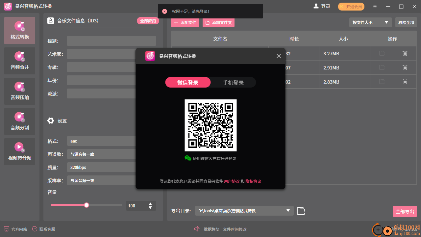Decrease volume with the down stepper arrow
421x237 pixels.
[150, 208]
